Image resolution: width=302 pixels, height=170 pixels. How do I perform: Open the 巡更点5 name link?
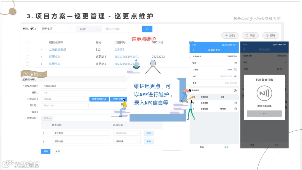click(54, 57)
